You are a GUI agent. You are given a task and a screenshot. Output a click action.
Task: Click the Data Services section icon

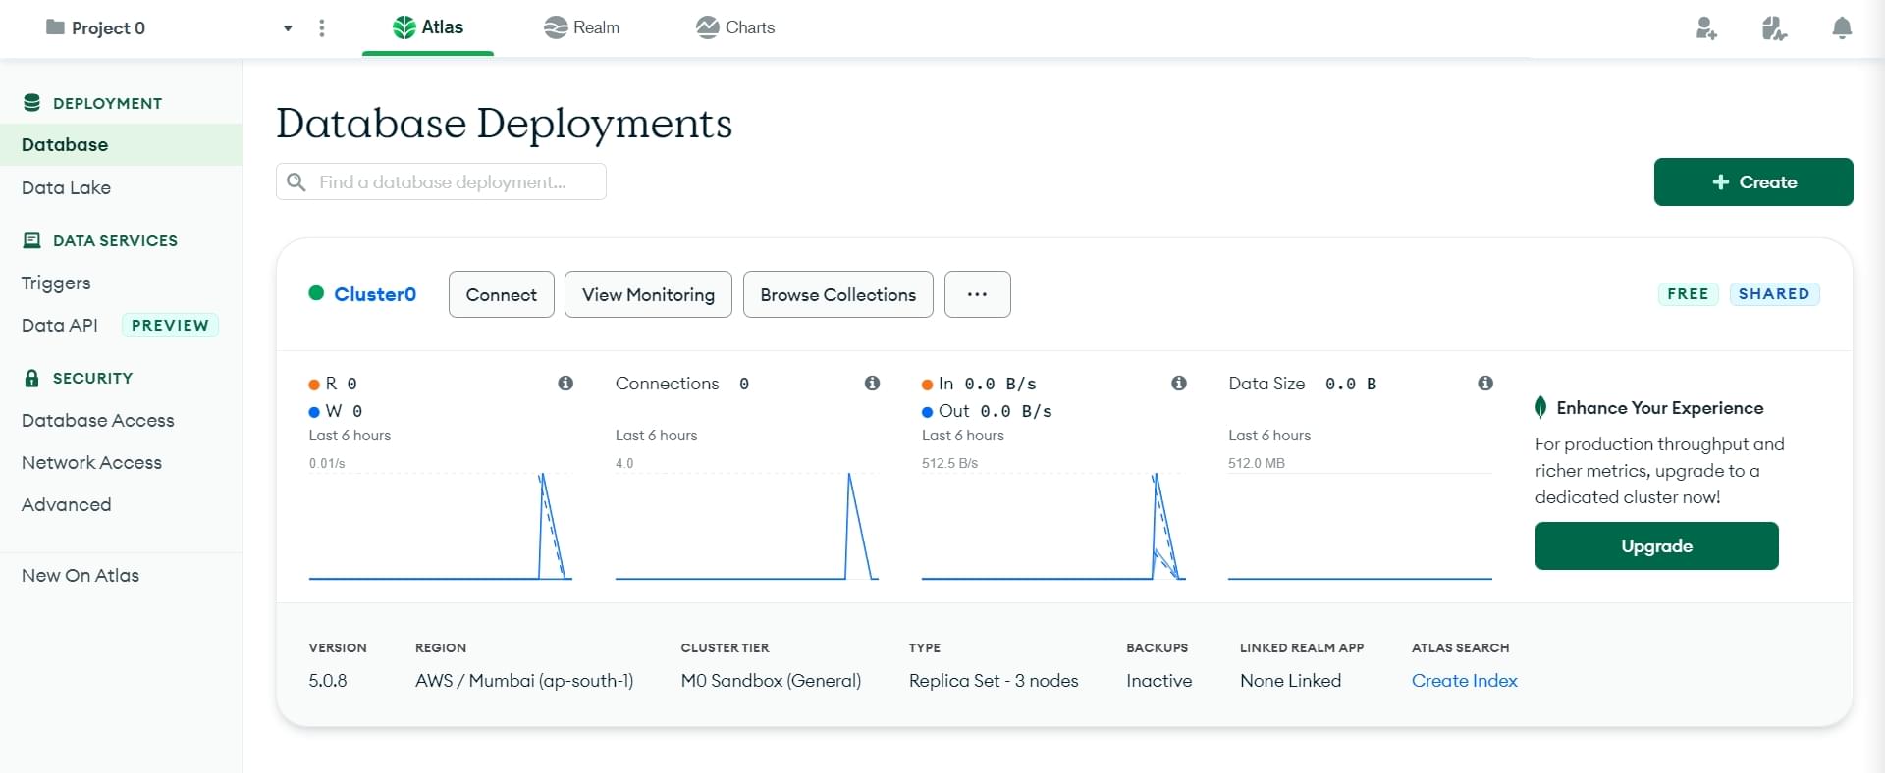pos(31,240)
